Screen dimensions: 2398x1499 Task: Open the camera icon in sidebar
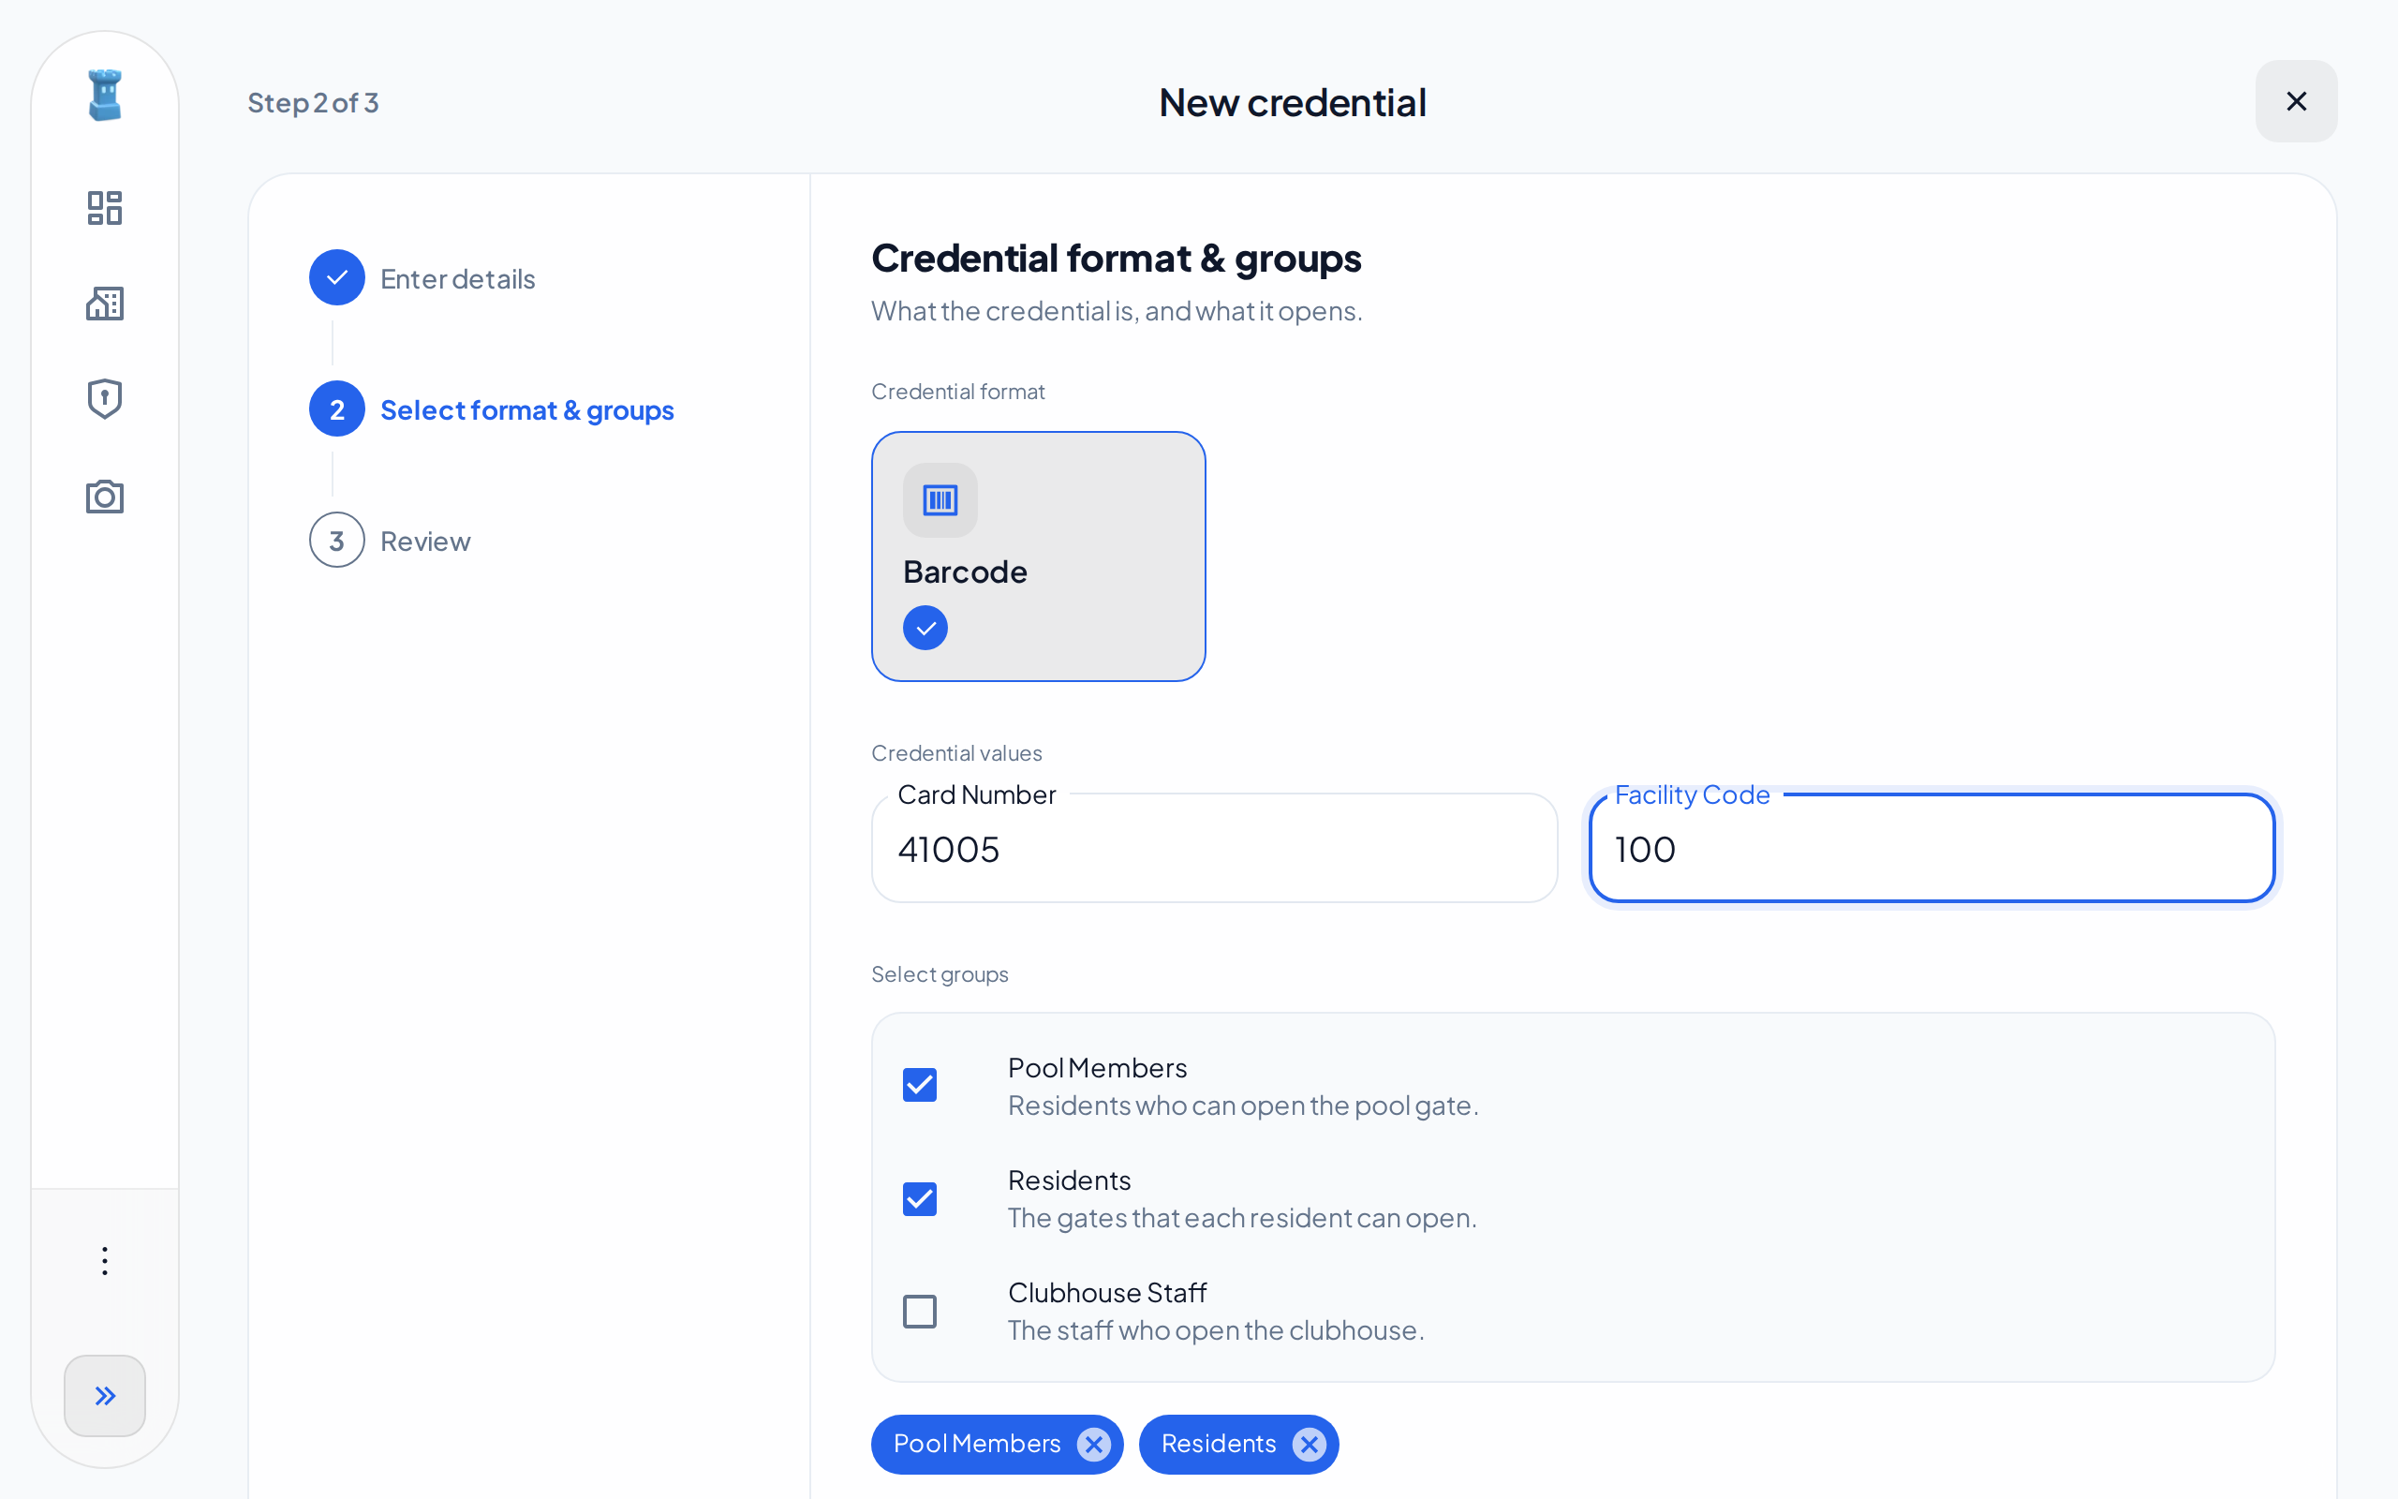[104, 496]
